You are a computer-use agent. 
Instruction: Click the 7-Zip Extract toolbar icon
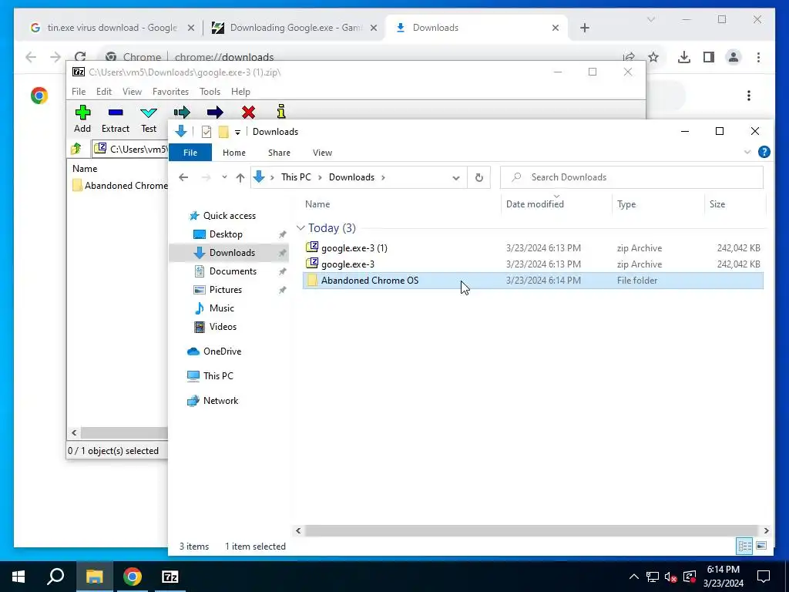coord(116,112)
